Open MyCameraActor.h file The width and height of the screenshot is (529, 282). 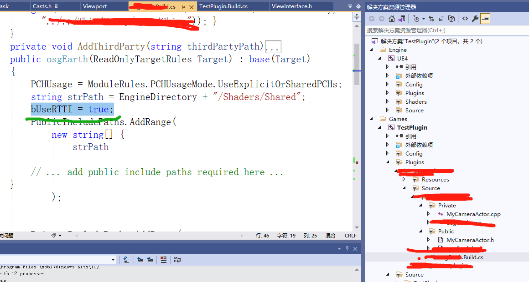(470, 240)
